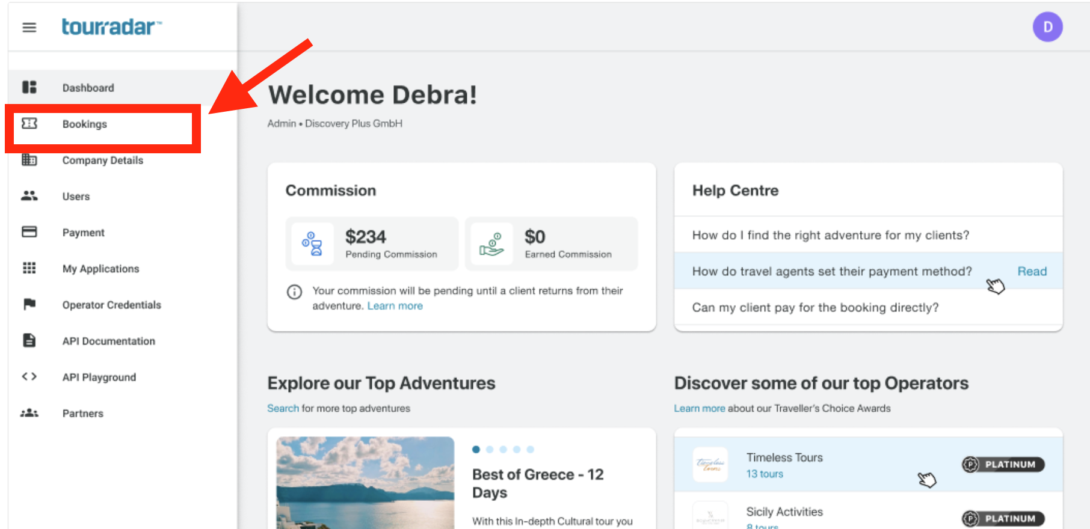Click the commission info circle icon

tap(294, 292)
